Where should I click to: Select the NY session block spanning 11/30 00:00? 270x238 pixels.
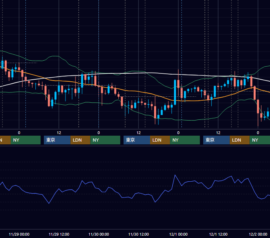pos(105,140)
